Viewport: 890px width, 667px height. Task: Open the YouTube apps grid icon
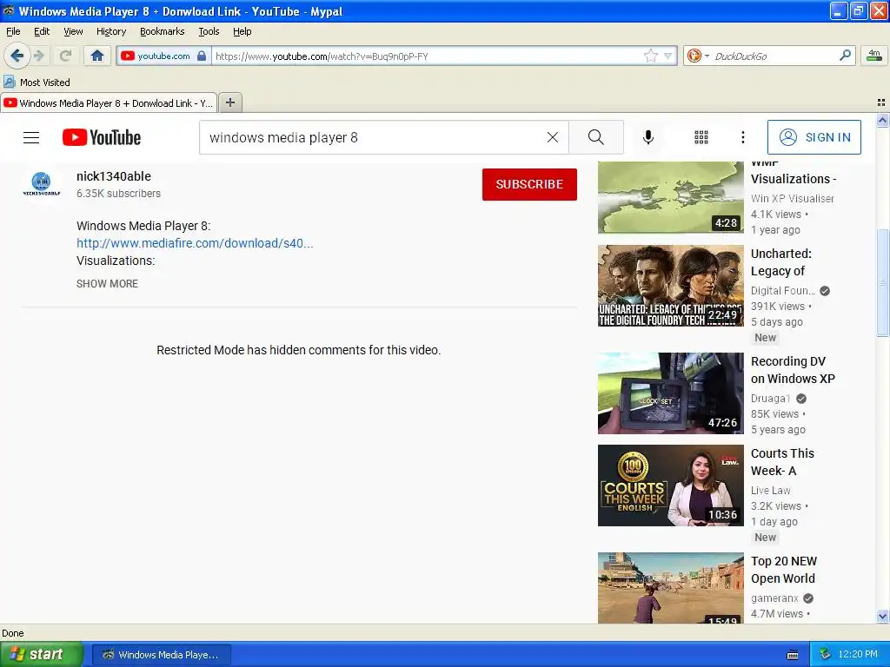(x=701, y=137)
